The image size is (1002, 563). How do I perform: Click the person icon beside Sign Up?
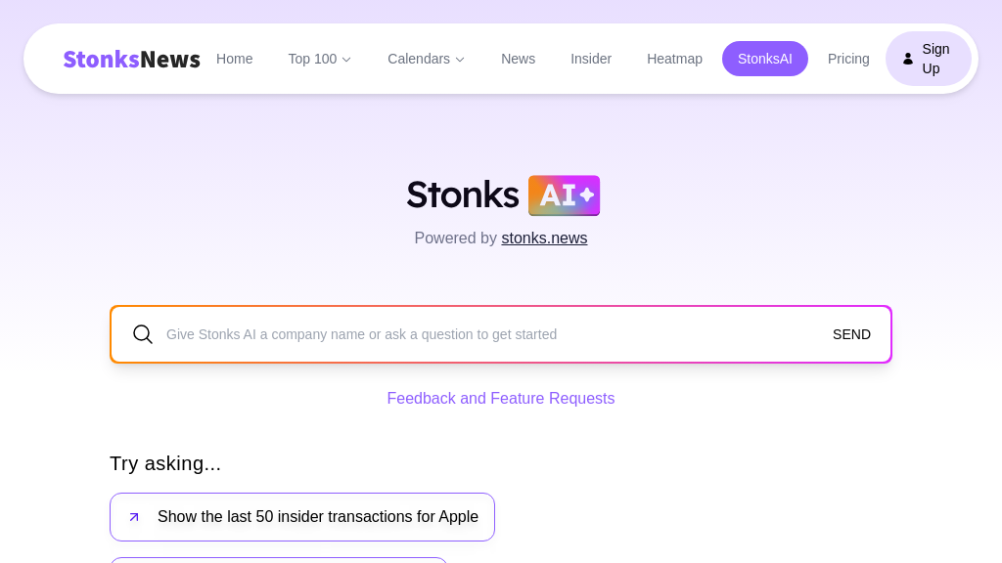point(908,59)
